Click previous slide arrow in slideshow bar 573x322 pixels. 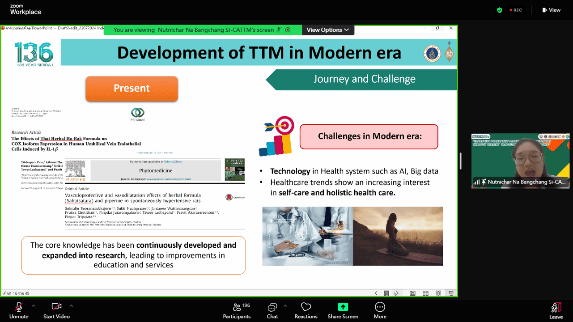coord(376,293)
